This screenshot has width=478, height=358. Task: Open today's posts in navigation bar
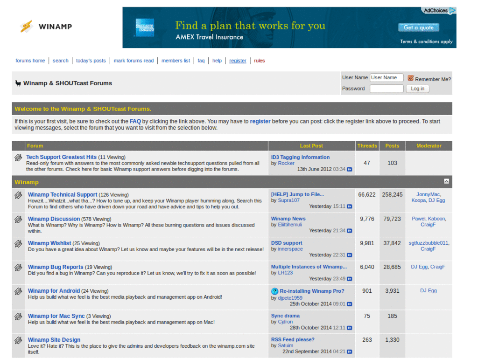click(x=91, y=61)
